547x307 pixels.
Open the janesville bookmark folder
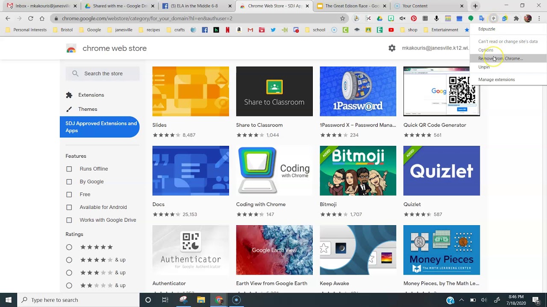(x=119, y=30)
